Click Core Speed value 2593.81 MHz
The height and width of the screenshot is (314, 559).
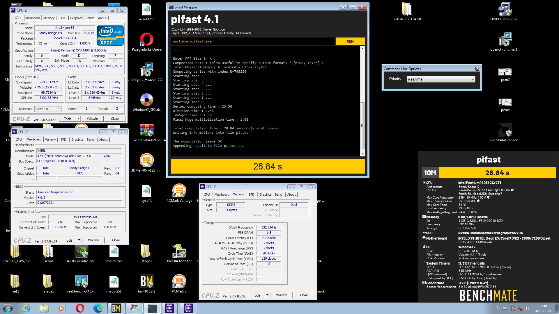[x=49, y=82]
